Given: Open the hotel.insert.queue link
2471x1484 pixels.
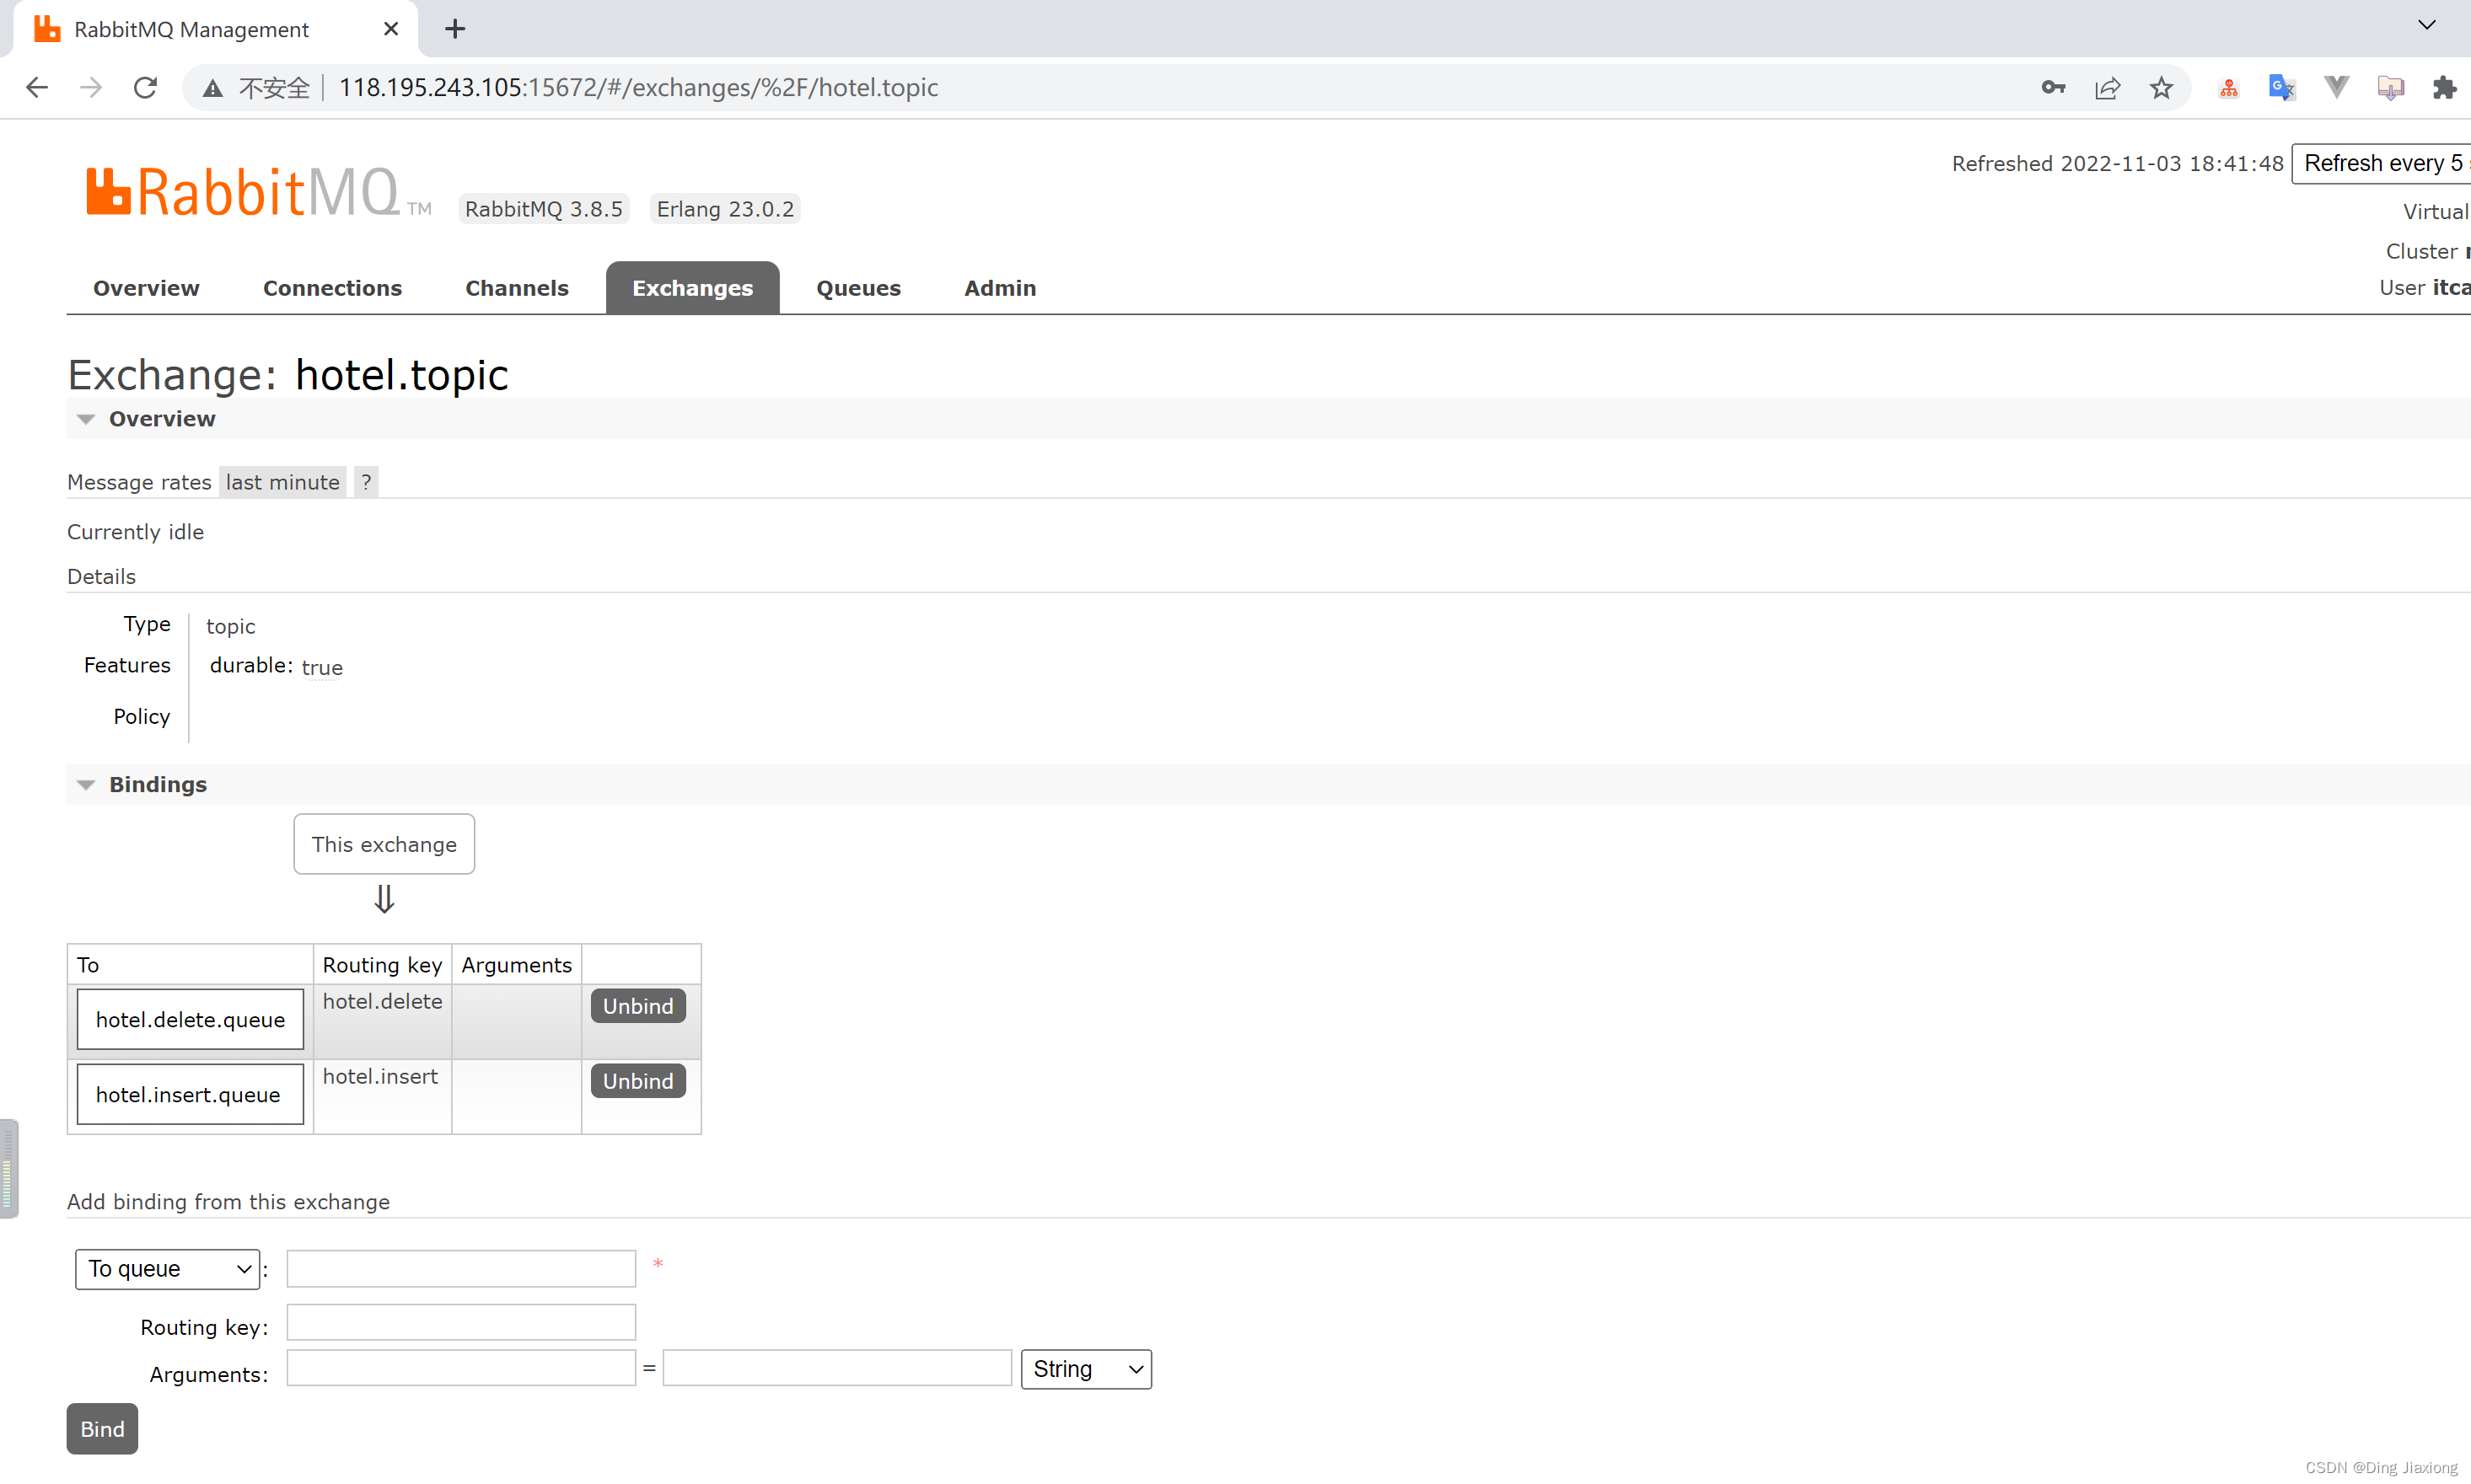Looking at the screenshot, I should click(190, 1095).
